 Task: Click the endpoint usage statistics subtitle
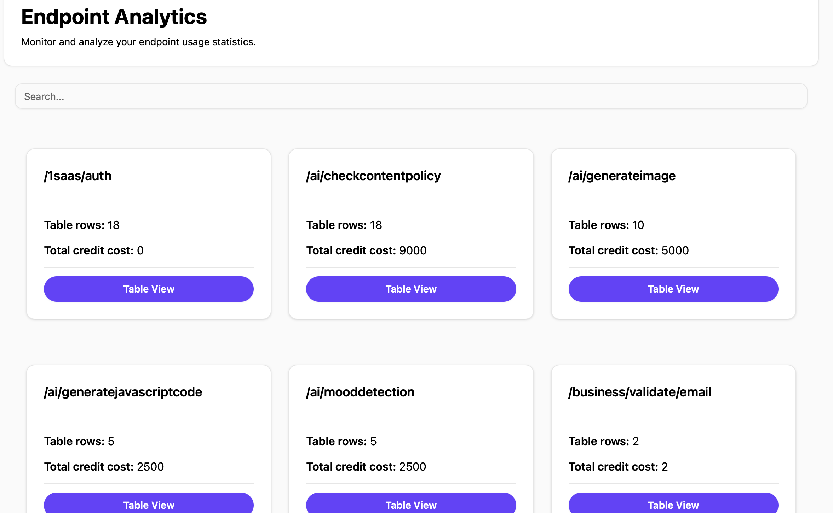138,42
